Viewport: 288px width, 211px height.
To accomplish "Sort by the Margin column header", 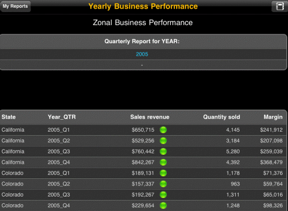I will 273,117.
